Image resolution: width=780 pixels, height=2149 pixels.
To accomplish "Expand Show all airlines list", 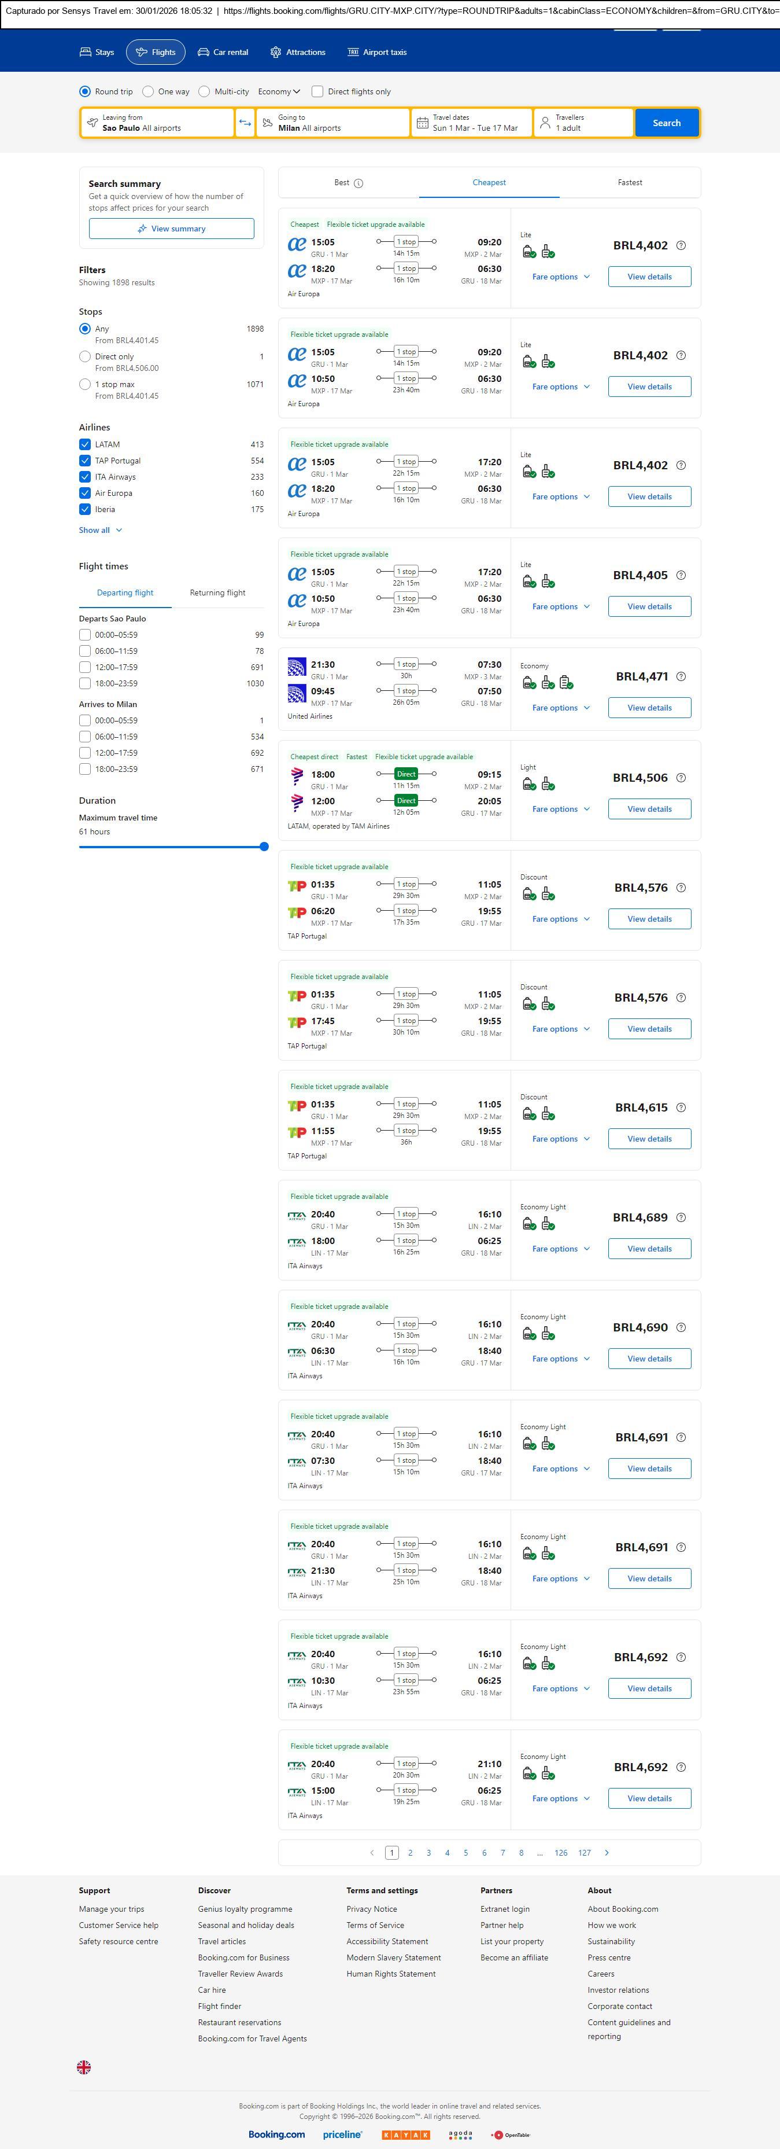I will click(x=101, y=531).
